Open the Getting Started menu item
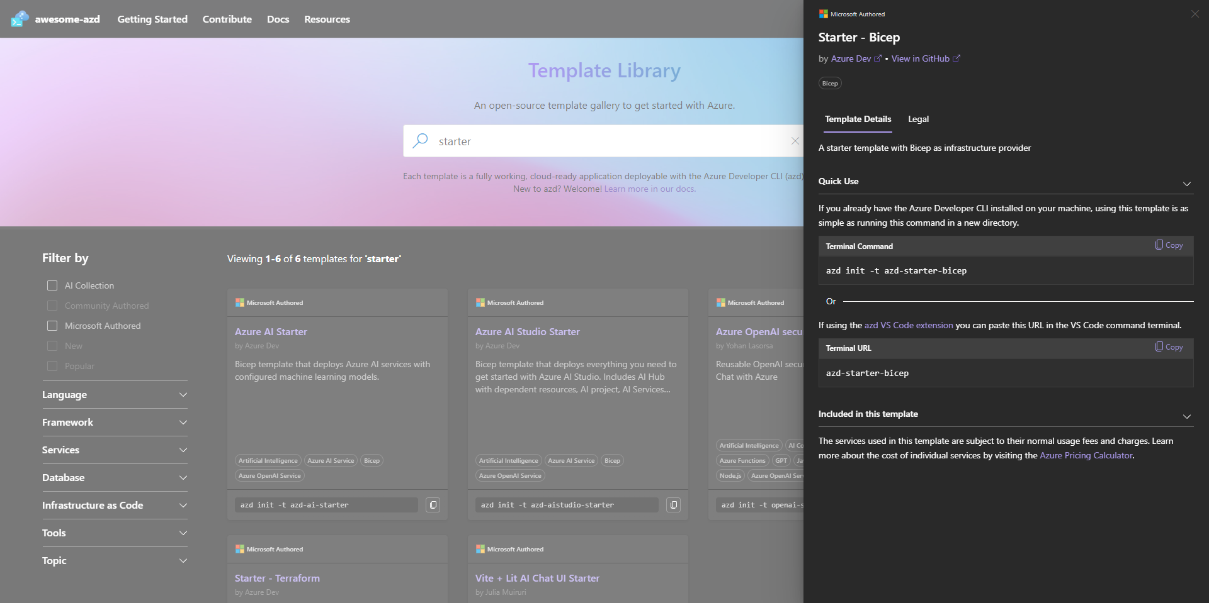This screenshot has height=603, width=1209. 152,19
